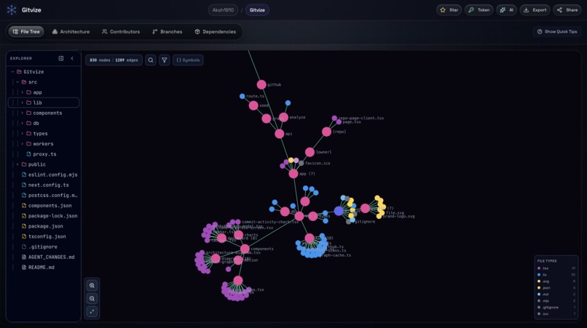This screenshot has height=328, width=587.
Task: Click the pink charts node
Action: [x=238, y=235]
